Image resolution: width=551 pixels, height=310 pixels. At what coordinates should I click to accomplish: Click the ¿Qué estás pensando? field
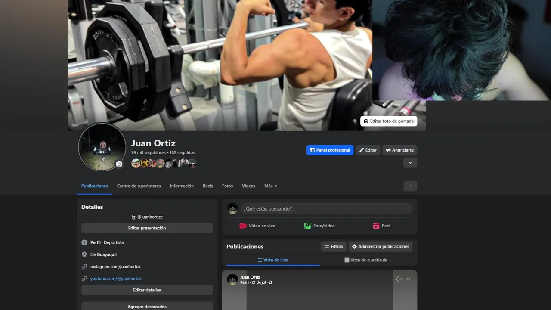326,209
